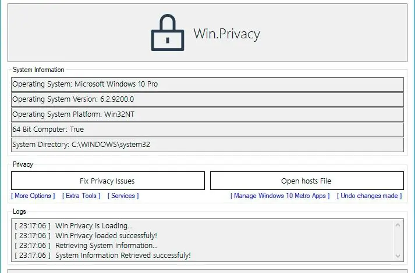
Task: Open the Extra Tools link
Action: pos(81,196)
